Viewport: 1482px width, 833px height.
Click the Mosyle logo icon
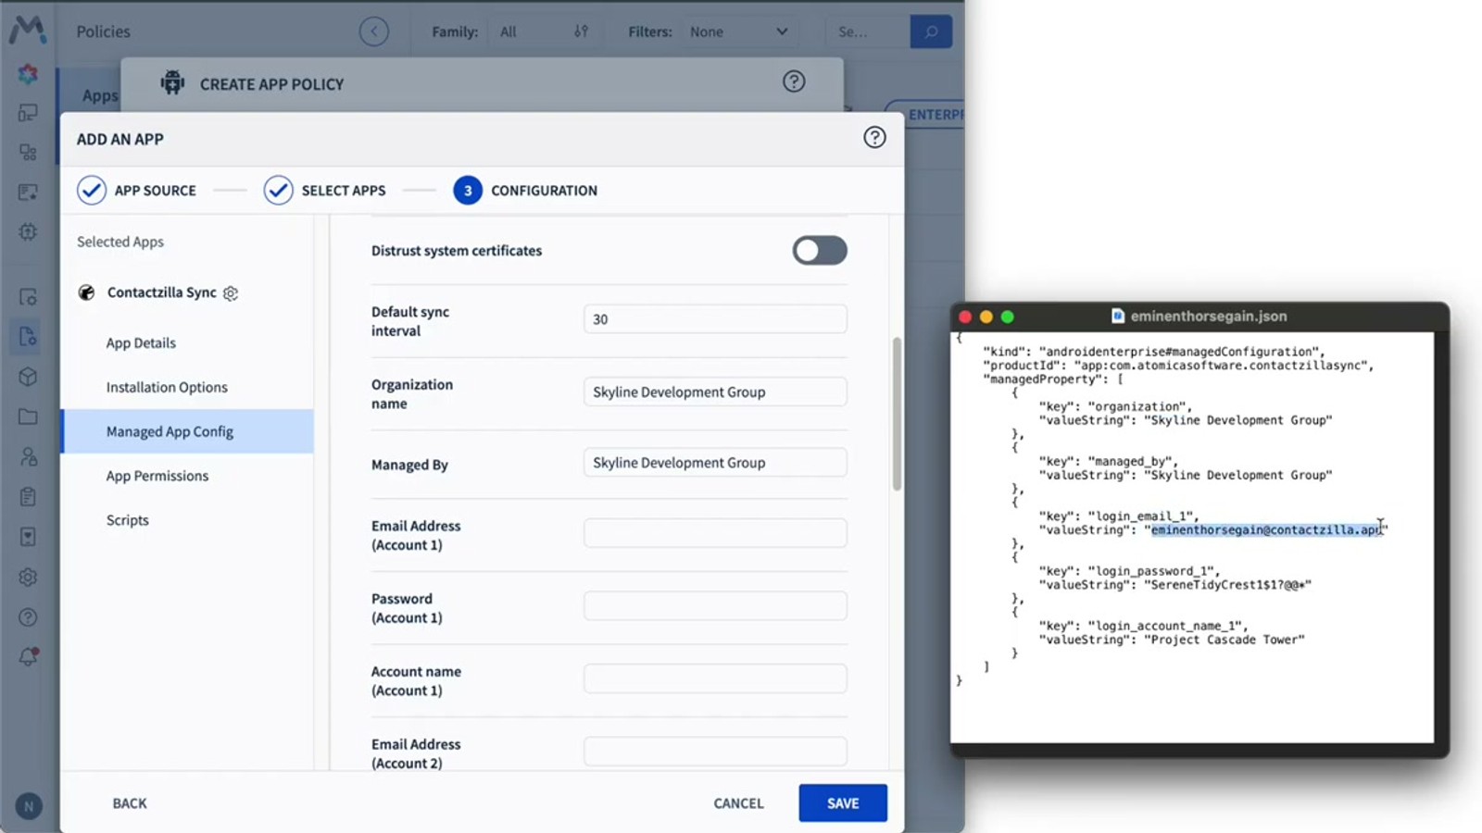28,30
